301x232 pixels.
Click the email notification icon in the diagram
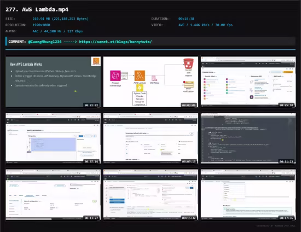coord(188,84)
